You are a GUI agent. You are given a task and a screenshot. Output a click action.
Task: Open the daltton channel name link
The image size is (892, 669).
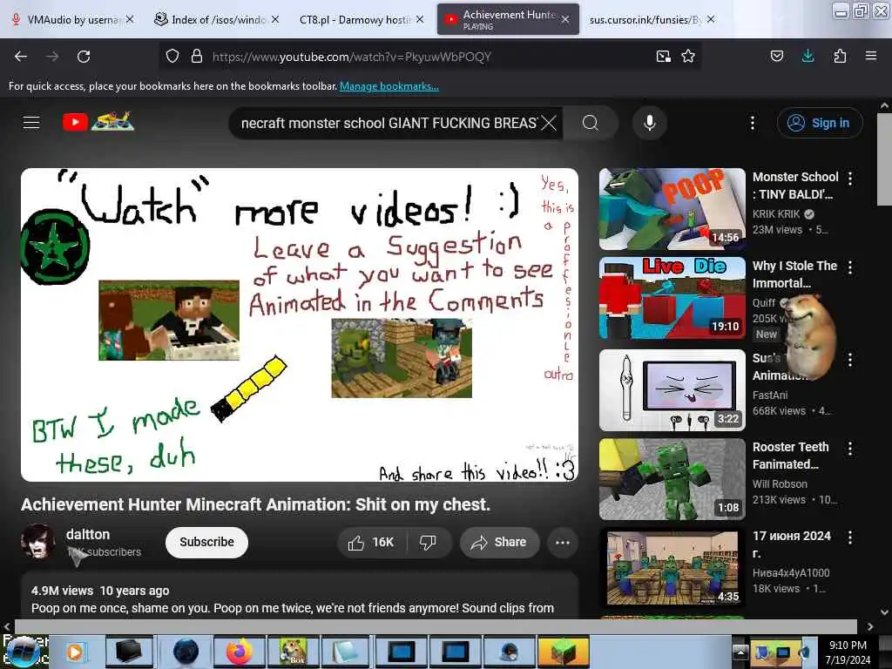[88, 534]
